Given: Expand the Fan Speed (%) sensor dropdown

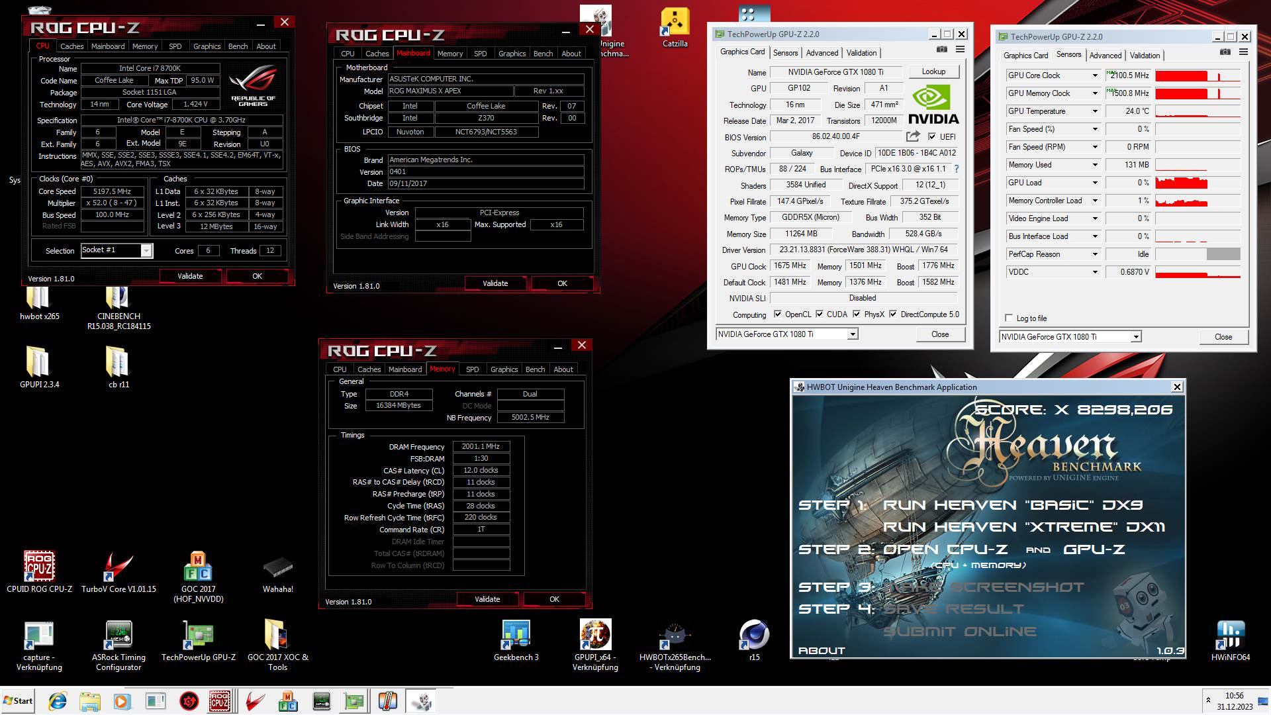Looking at the screenshot, I should [1095, 129].
